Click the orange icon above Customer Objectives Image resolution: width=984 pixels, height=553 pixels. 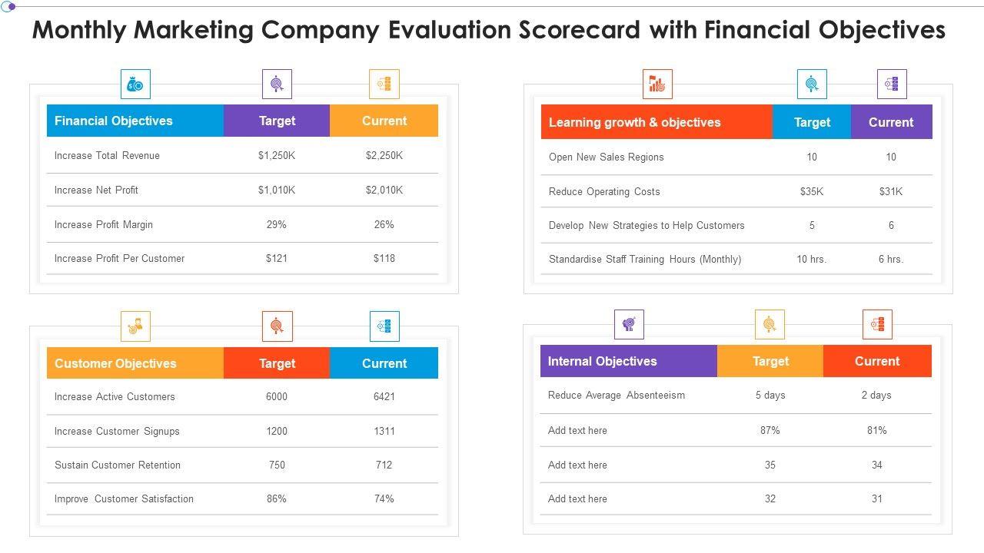pos(135,326)
